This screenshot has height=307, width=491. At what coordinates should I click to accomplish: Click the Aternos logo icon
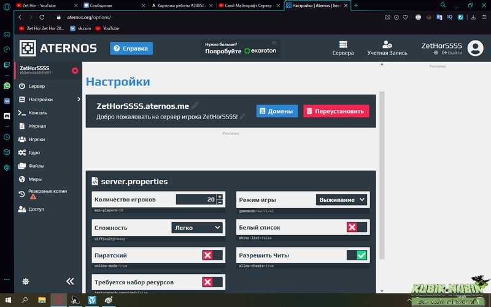click(28, 49)
